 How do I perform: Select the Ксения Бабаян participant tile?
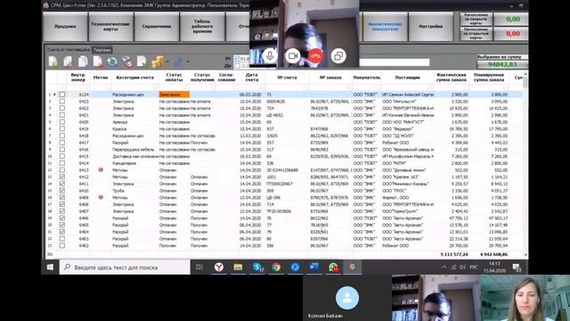347,298
